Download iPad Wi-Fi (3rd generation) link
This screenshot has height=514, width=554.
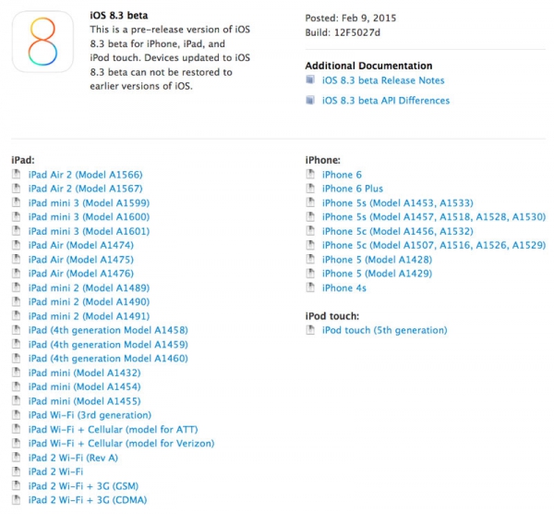tap(90, 415)
